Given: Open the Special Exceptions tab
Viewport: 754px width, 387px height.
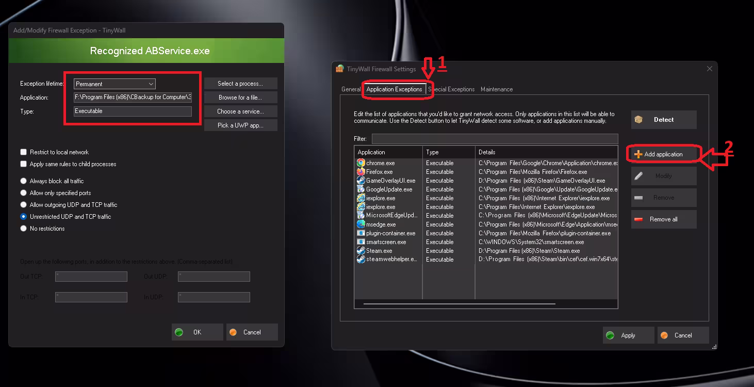Looking at the screenshot, I should 452,89.
